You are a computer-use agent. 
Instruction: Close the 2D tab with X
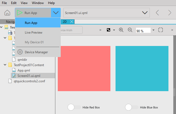pos(72,22)
